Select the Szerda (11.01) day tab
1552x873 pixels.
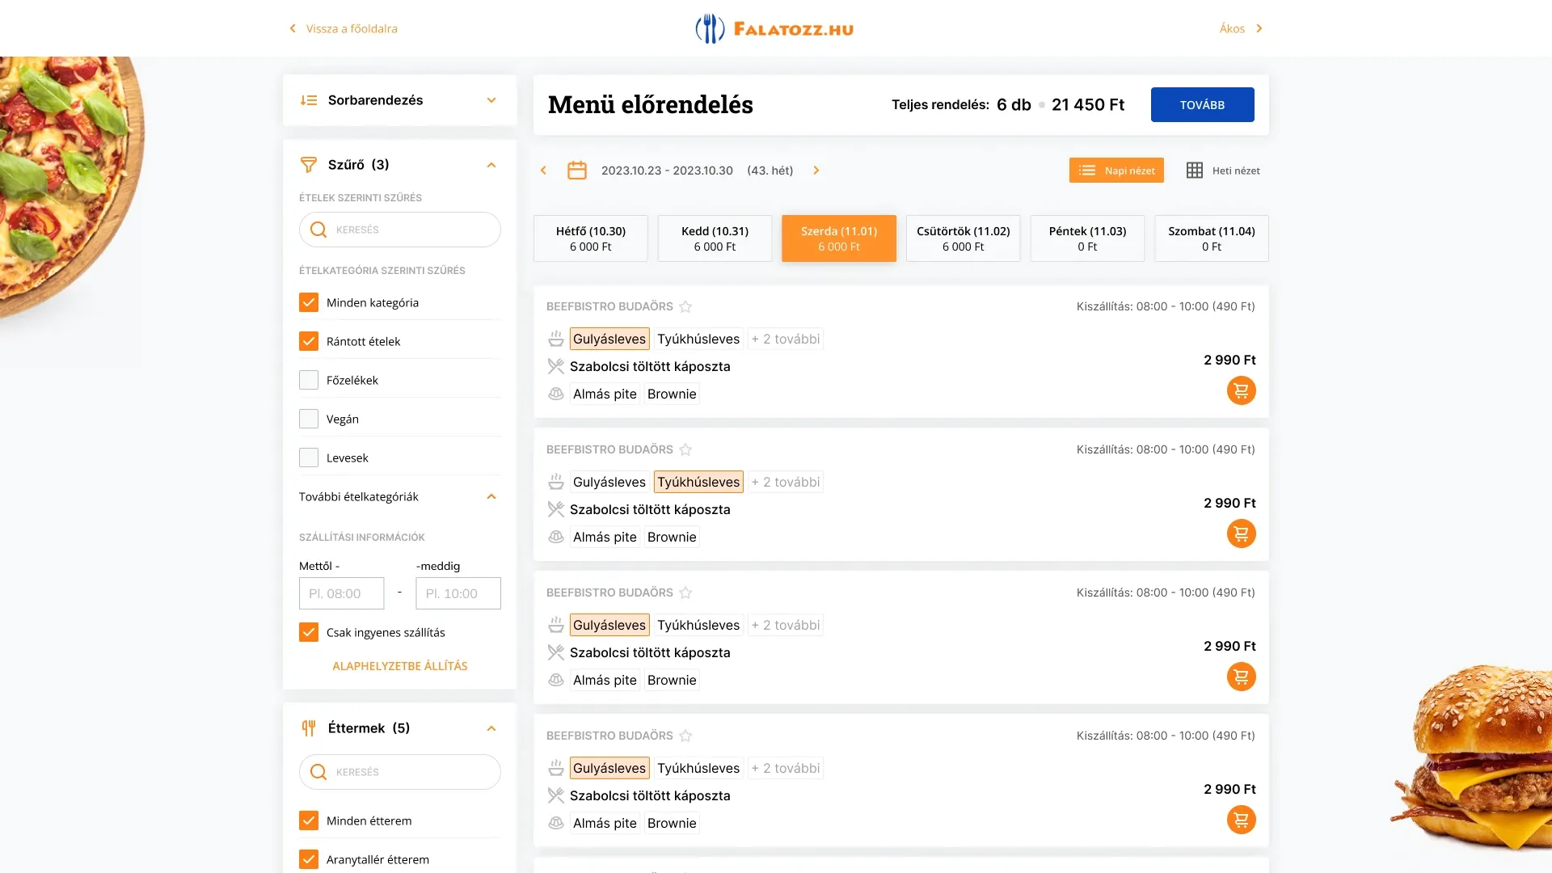[839, 238]
